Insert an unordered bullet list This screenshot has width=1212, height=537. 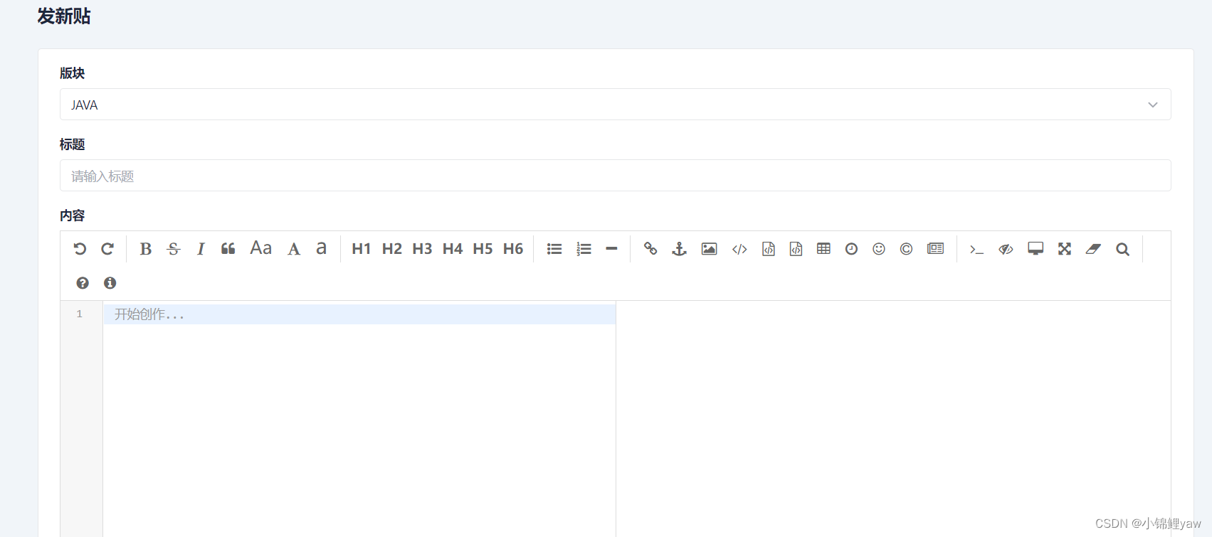pos(554,249)
